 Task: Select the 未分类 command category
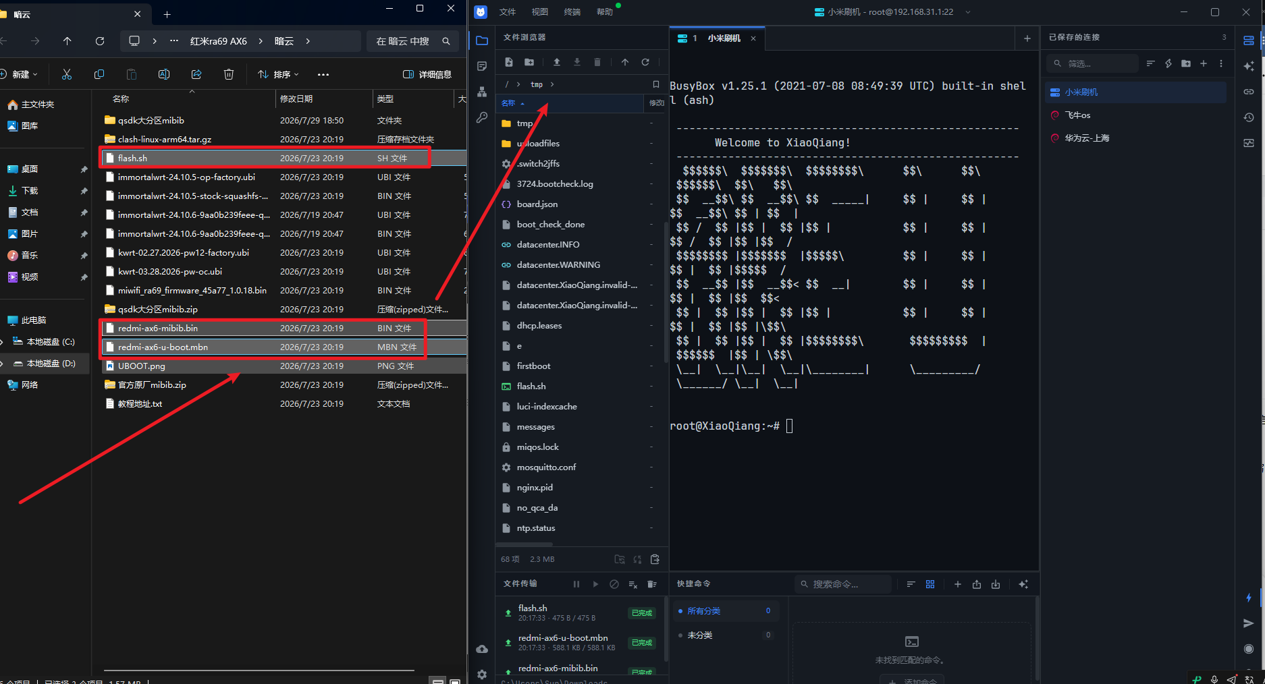tap(726, 635)
